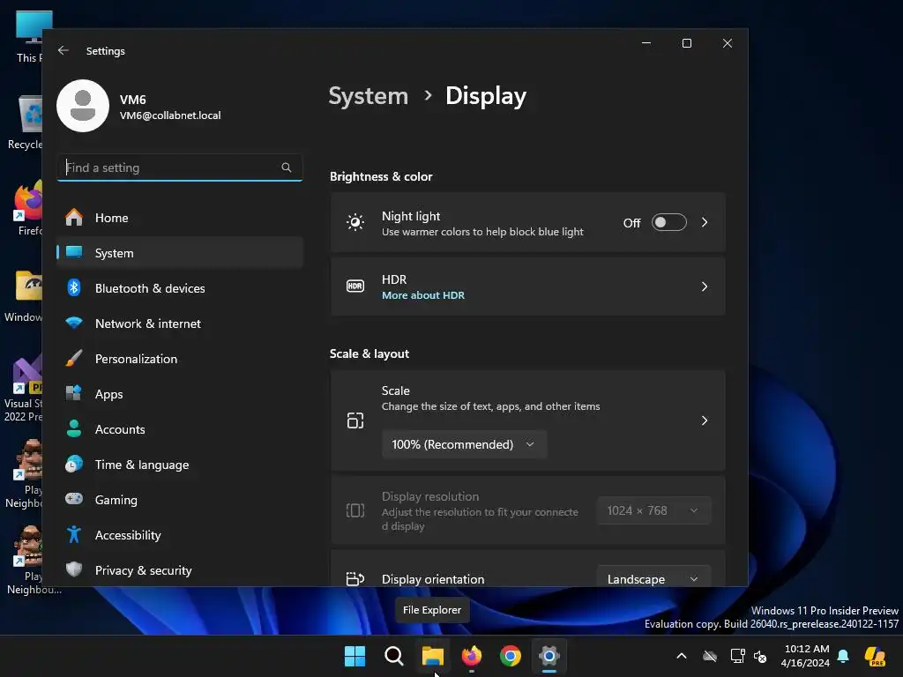Launch Google Chrome from the taskbar
The width and height of the screenshot is (903, 677).
pyautogui.click(x=511, y=656)
